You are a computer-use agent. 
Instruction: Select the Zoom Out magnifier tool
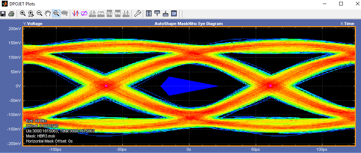tap(39, 14)
